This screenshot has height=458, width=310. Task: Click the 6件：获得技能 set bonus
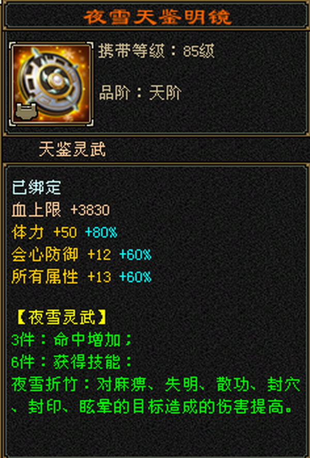[x=71, y=362]
